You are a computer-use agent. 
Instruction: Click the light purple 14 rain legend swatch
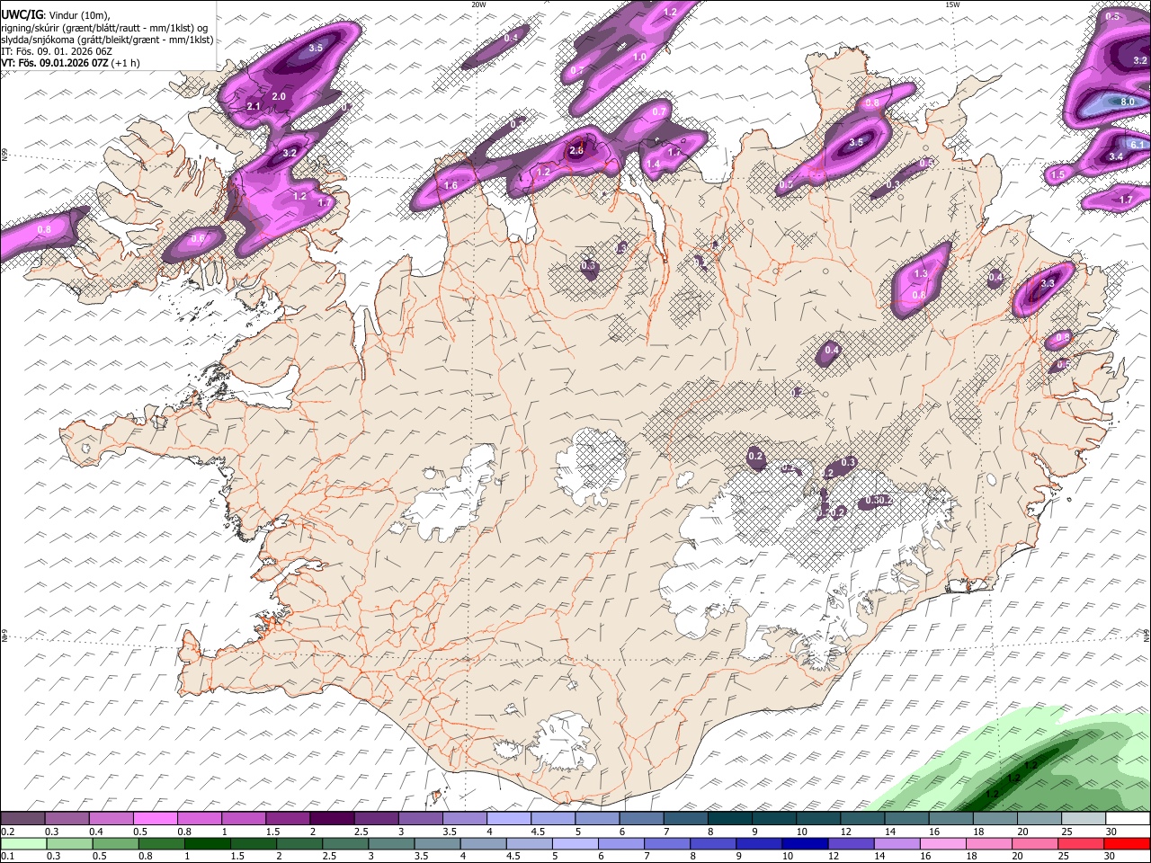coord(897,843)
